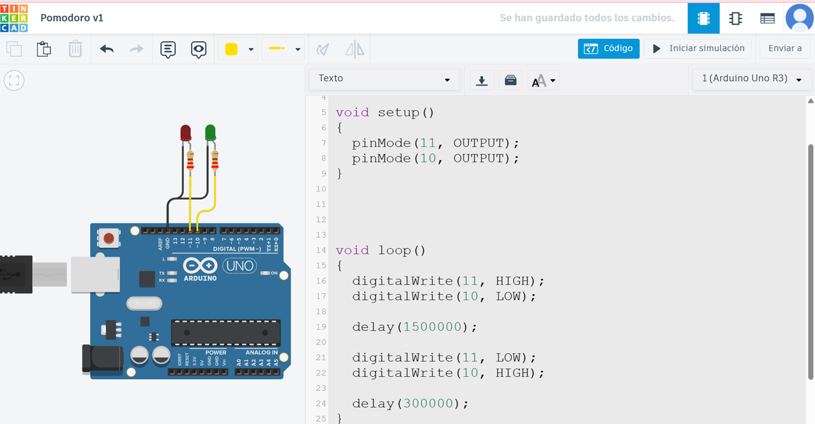Open the component list view tab

[767, 19]
